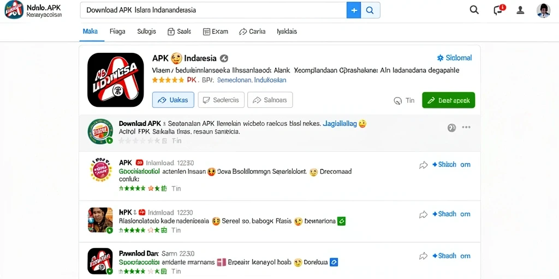Click the Tin comment icon in featured card
This screenshot has width=559, height=279.
click(398, 101)
